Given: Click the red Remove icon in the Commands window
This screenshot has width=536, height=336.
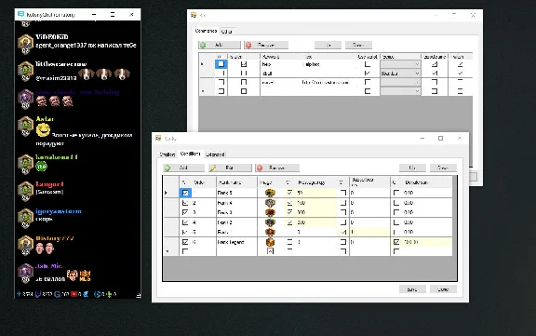Looking at the screenshot, I should click(x=248, y=45).
